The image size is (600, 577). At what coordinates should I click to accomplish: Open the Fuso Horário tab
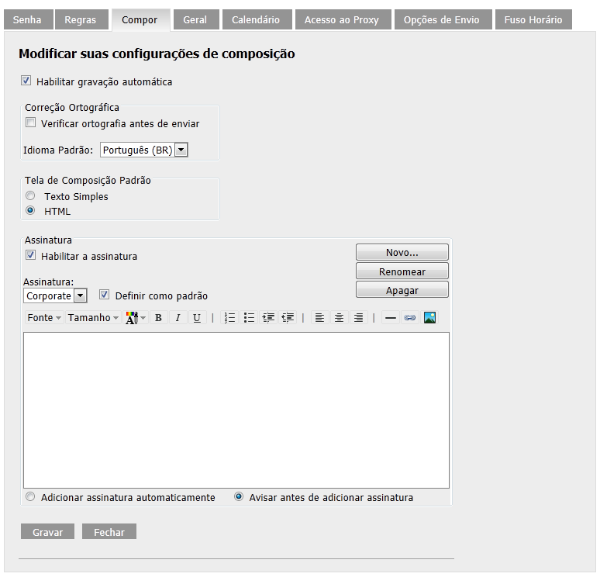point(533,20)
